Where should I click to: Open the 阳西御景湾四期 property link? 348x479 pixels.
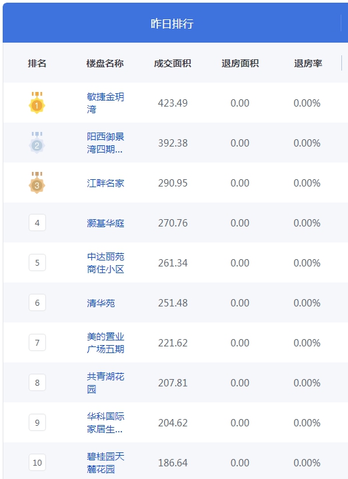105,143
